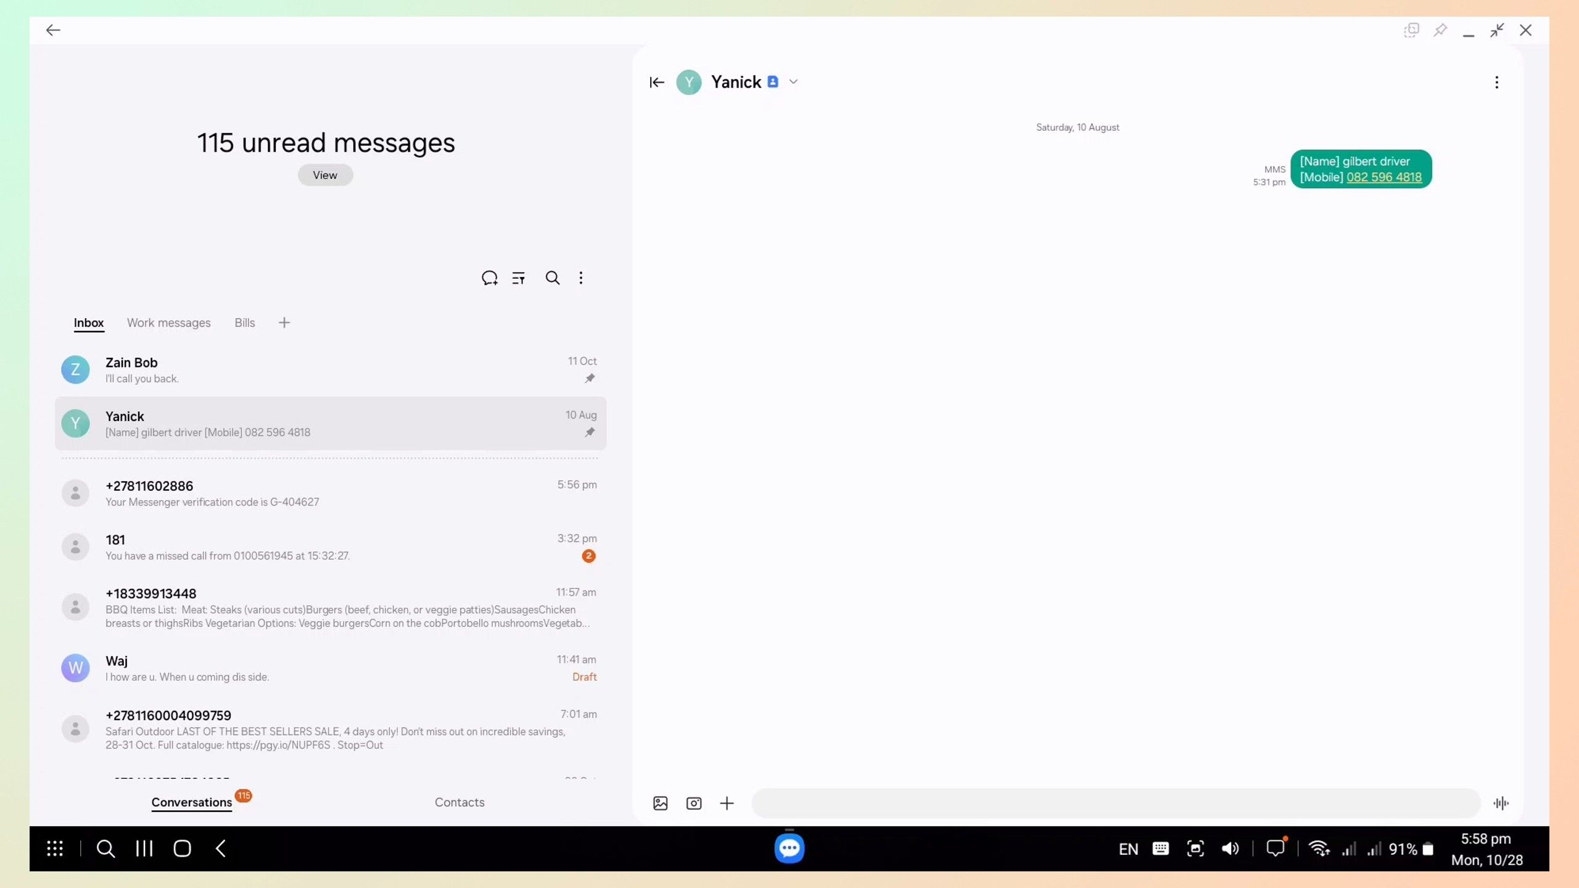
Task: Click the back arrow in conversation header
Action: (657, 83)
